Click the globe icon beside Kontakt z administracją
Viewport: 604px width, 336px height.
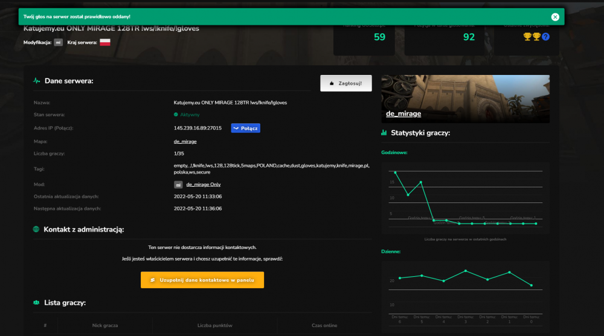coord(36,229)
